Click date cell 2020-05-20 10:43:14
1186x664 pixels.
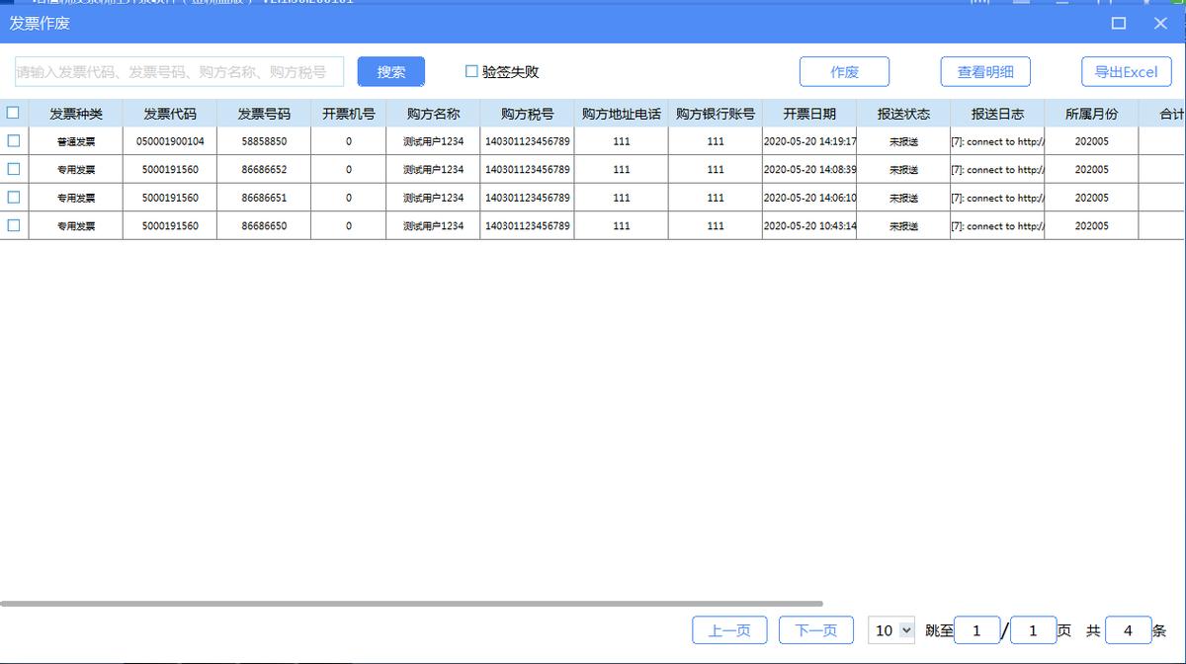click(809, 226)
